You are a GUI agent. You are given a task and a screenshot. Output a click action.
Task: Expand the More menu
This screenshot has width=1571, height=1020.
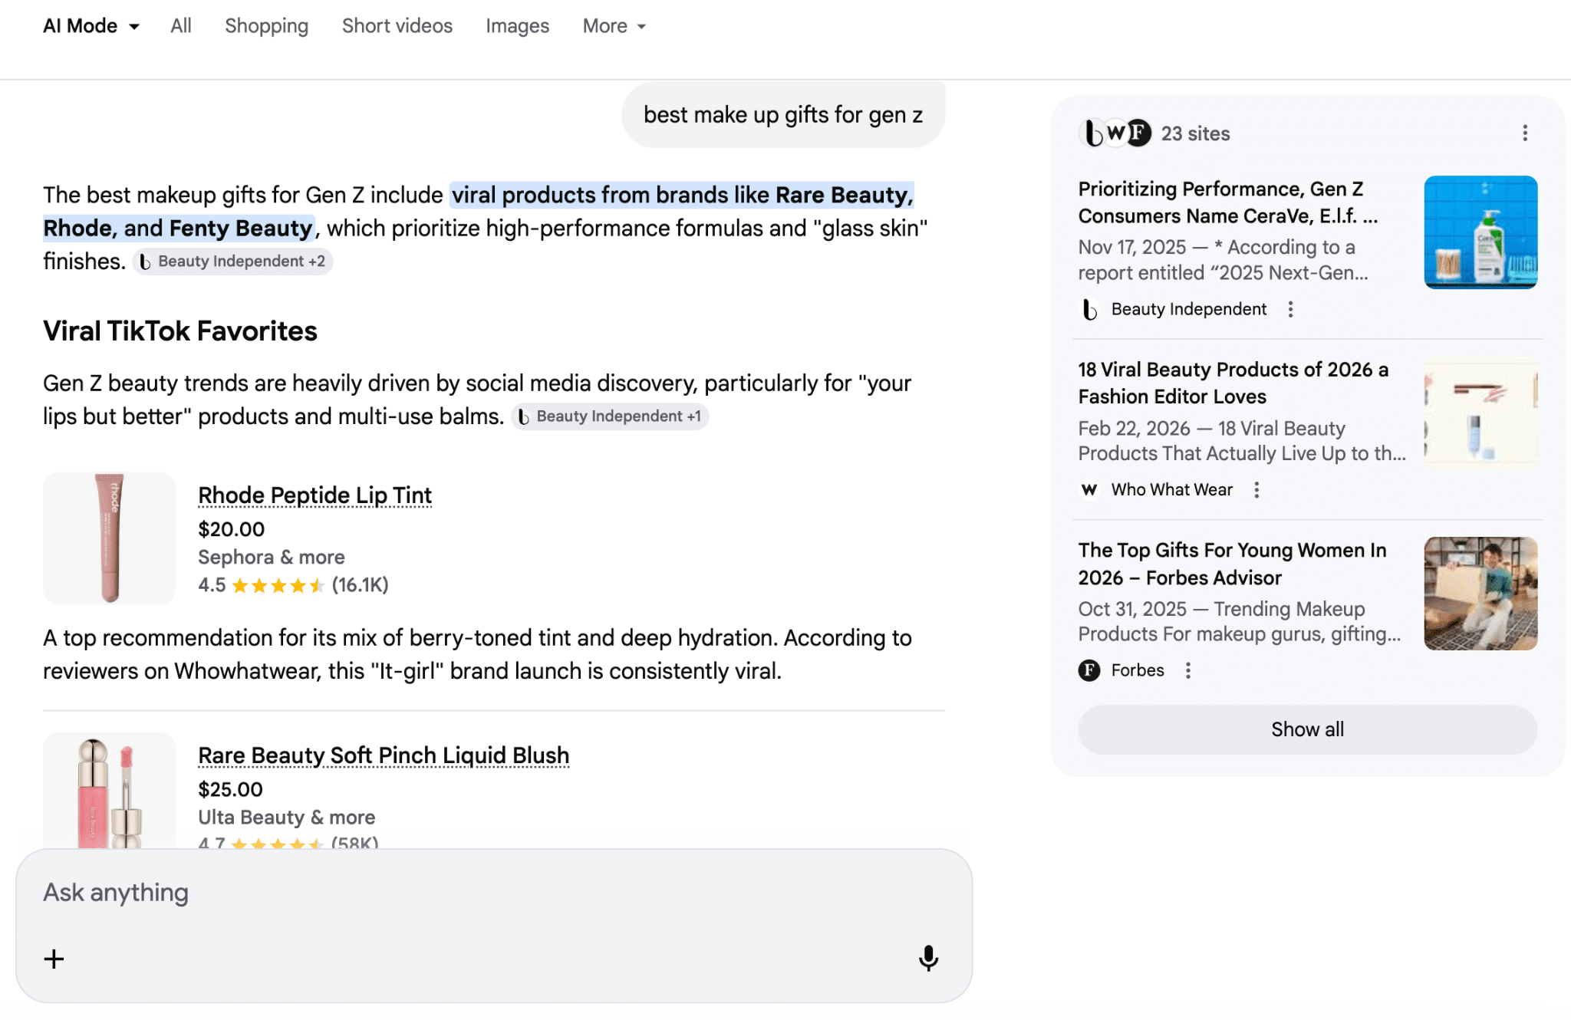[614, 26]
